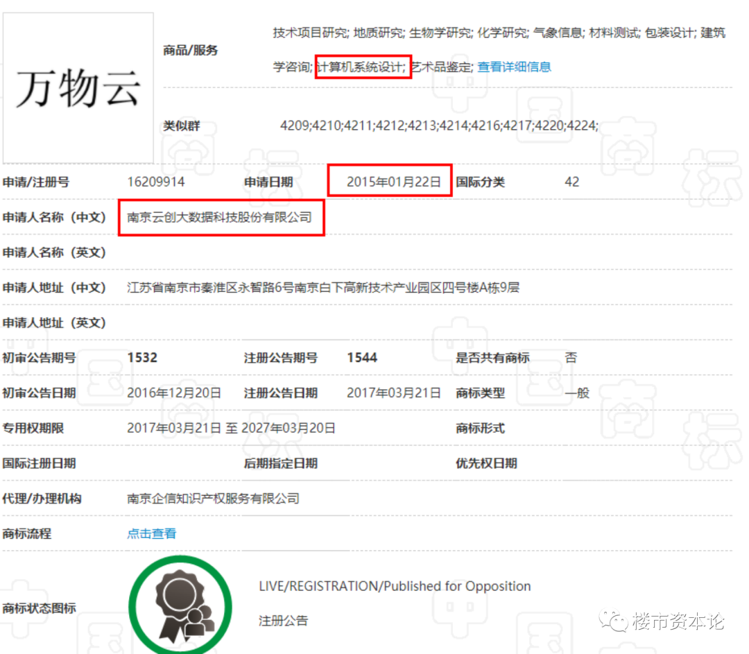Screen dimensions: 749x654
Task: Click the 优先权日期 label
Action: 486,463
